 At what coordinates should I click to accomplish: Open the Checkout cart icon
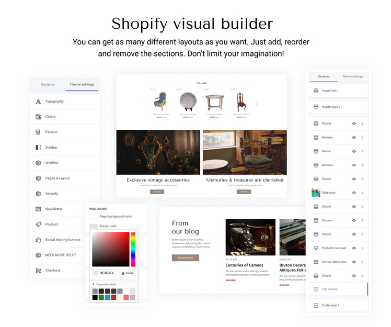(38, 270)
